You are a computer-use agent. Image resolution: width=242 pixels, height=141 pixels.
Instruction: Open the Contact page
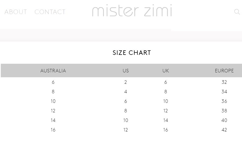50,12
